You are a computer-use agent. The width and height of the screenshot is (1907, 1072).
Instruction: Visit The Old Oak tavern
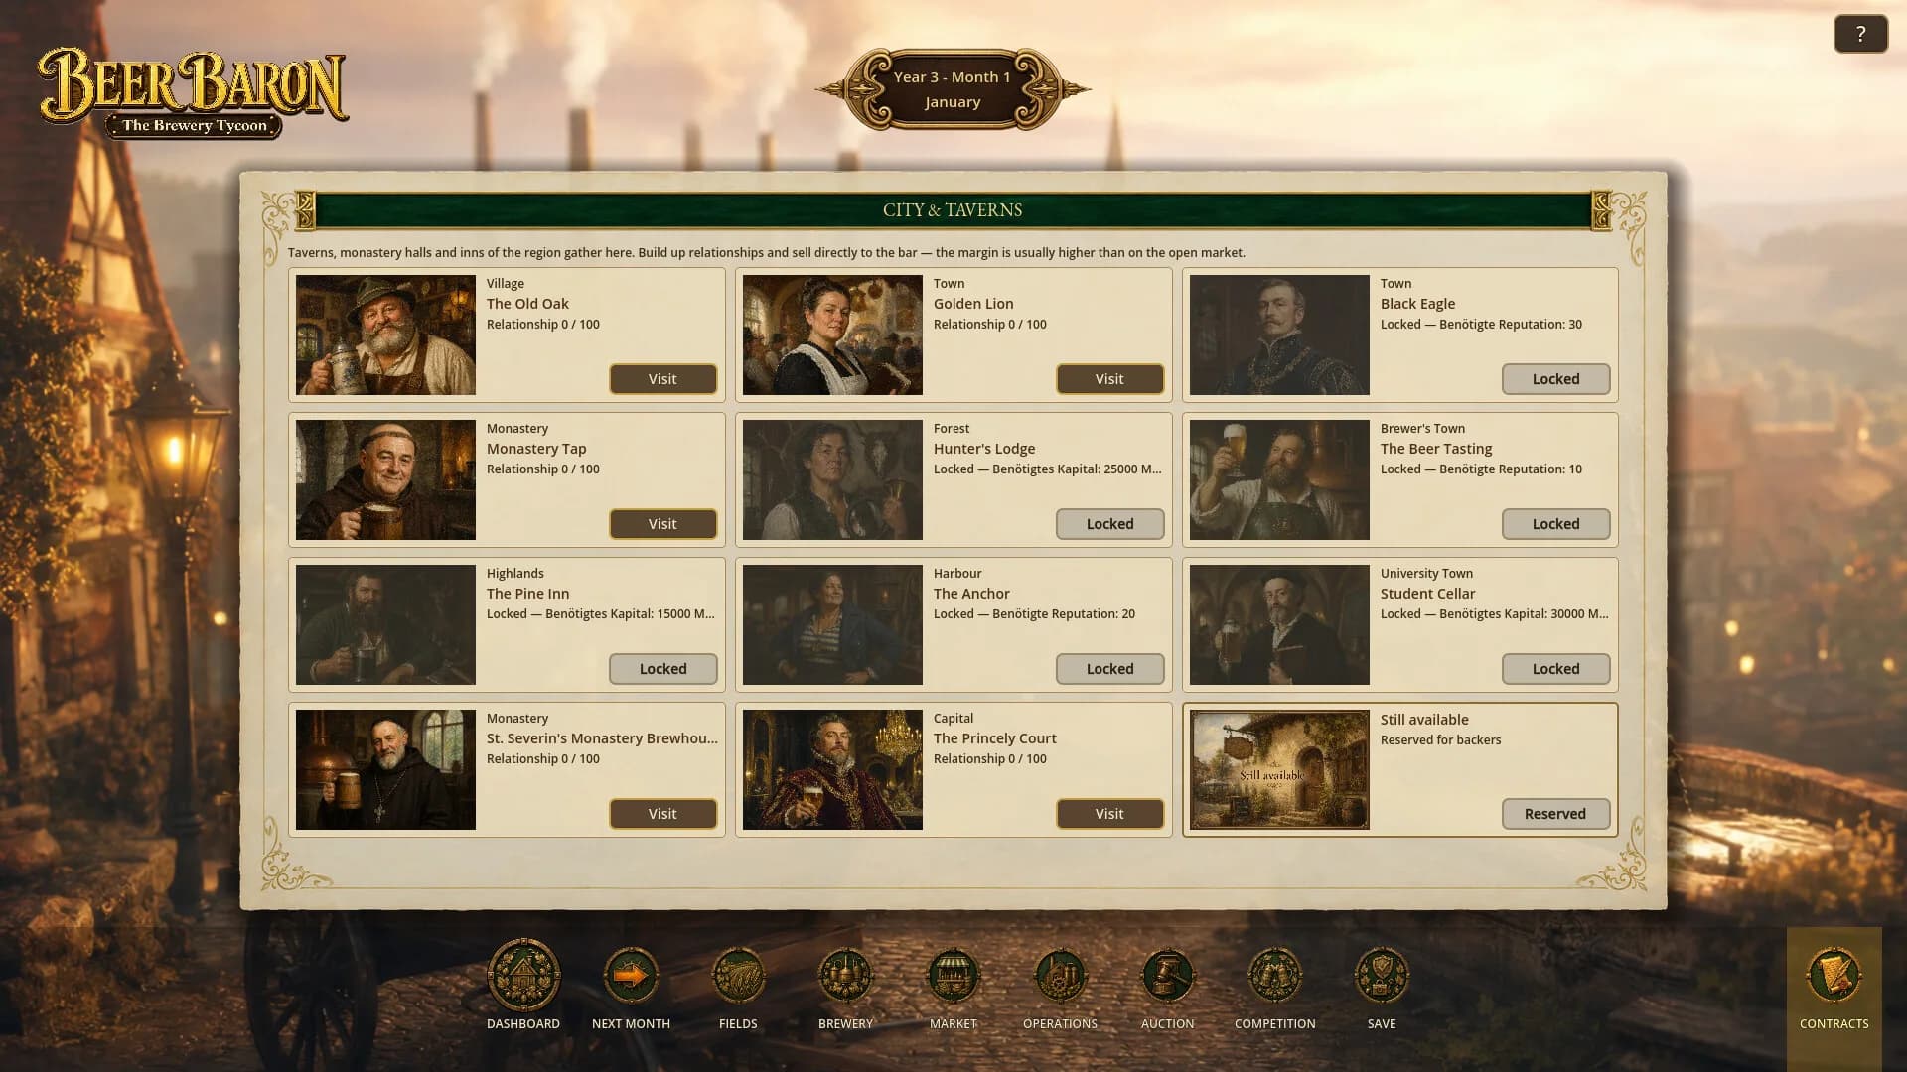pyautogui.click(x=662, y=379)
